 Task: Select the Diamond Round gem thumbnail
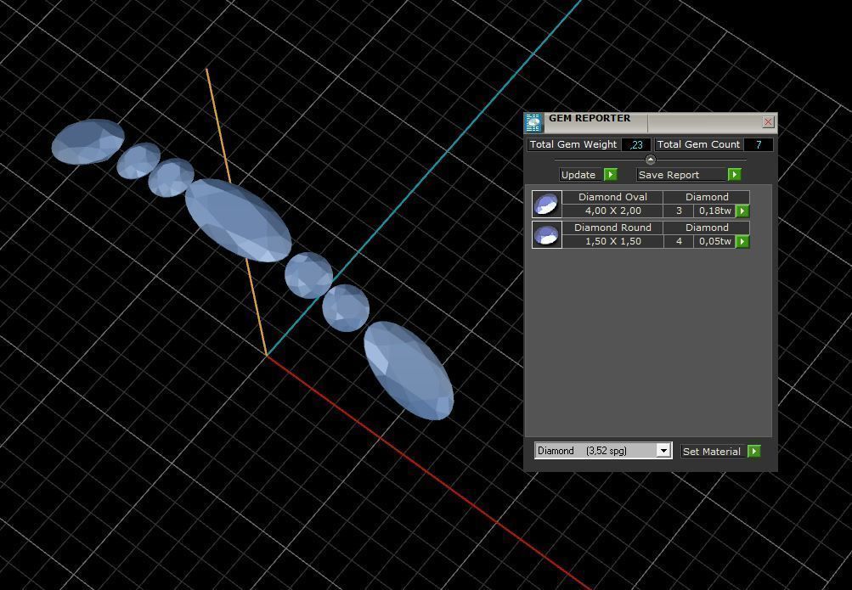point(546,234)
